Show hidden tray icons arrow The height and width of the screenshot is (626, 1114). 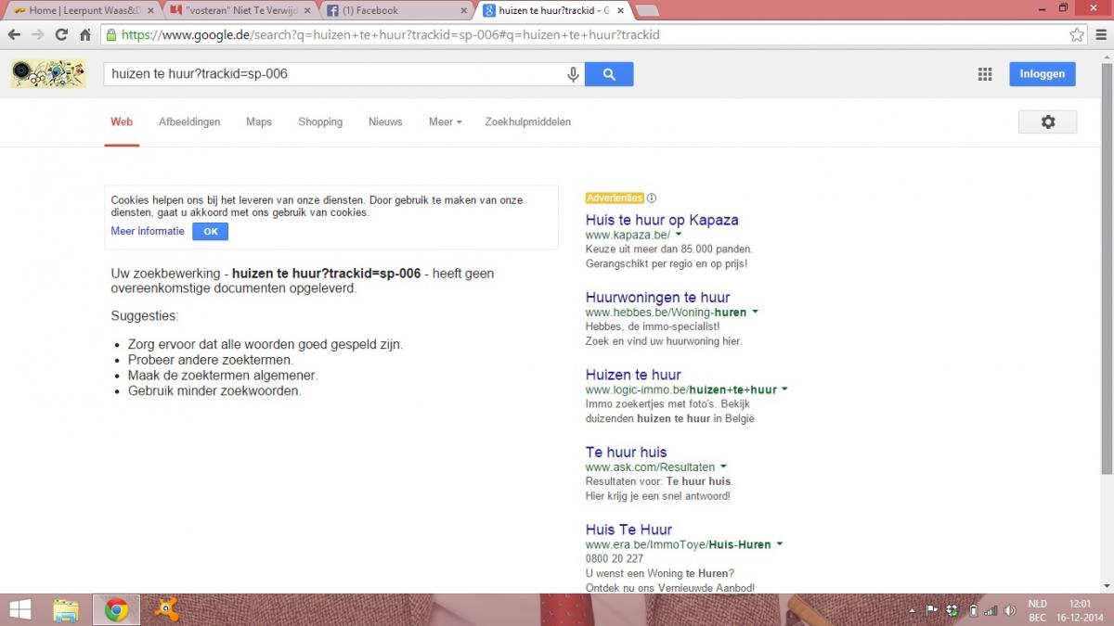pos(912,610)
